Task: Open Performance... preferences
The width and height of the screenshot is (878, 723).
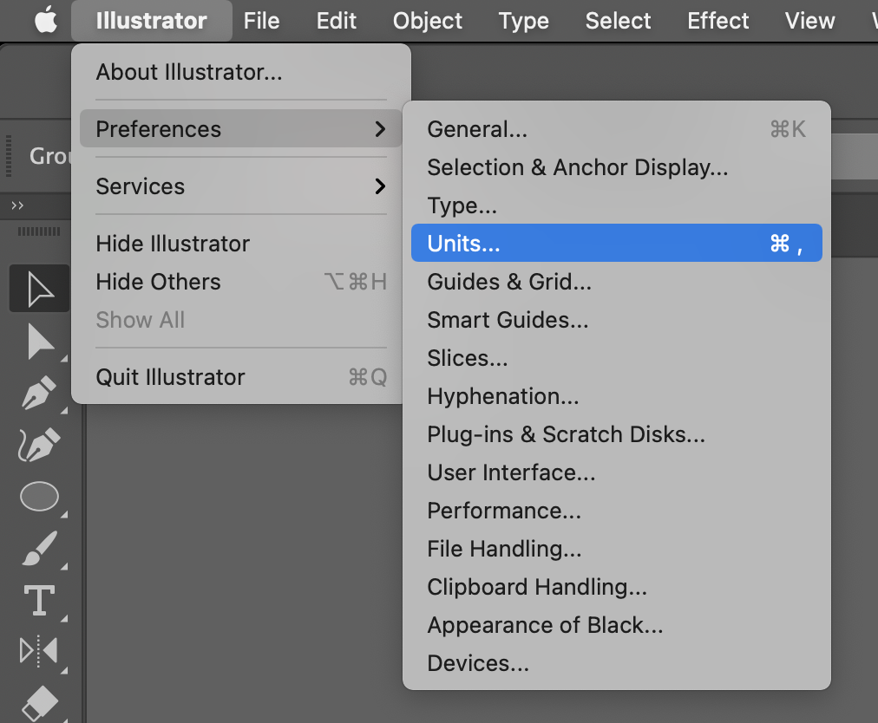Action: (x=617, y=511)
